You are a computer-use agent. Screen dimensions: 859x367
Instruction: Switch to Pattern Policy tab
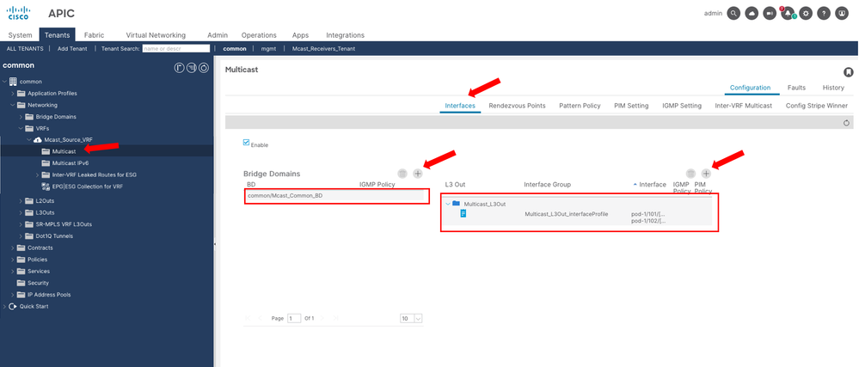tap(580, 106)
